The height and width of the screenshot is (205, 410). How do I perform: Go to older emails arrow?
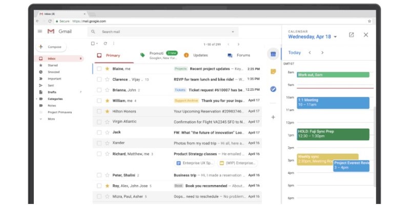point(238,45)
